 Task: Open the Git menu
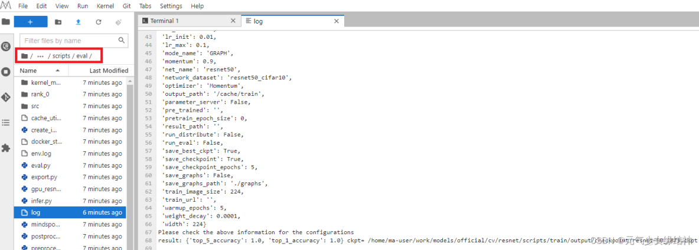point(126,6)
